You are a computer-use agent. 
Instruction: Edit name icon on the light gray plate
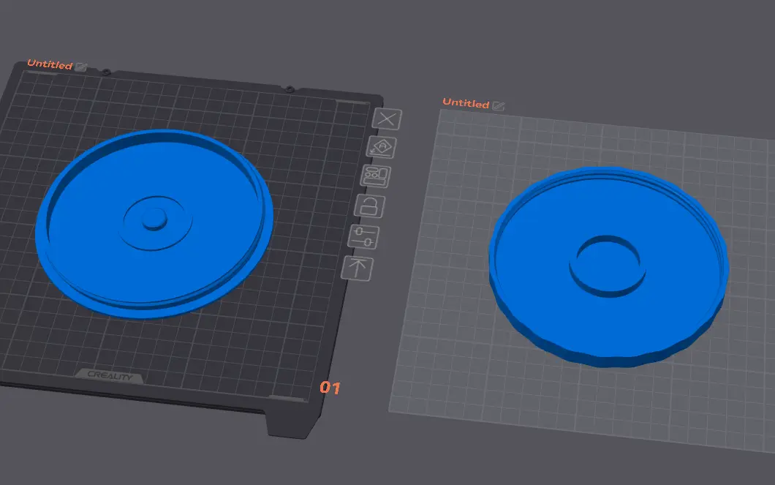click(499, 106)
